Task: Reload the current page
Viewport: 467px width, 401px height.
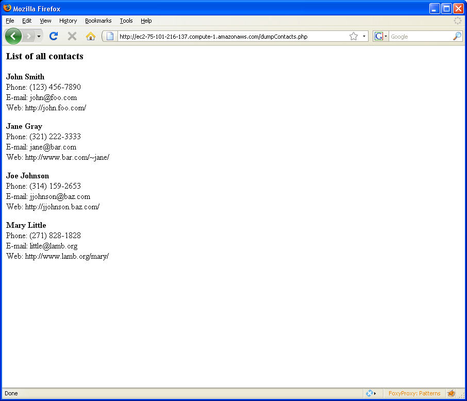Action: pos(54,37)
